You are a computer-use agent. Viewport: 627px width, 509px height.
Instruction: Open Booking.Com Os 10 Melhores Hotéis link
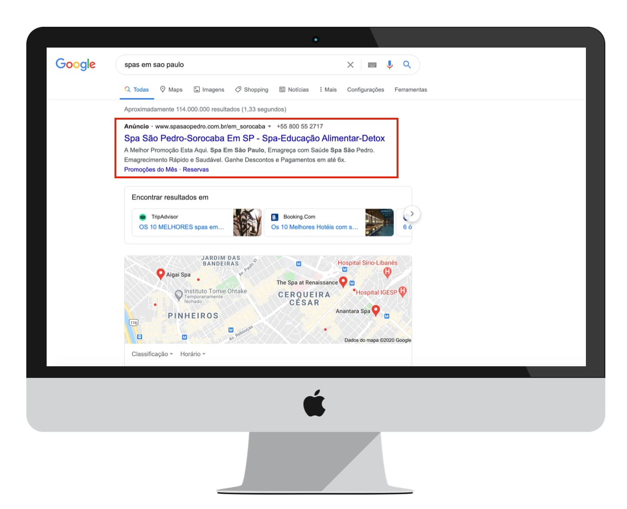tap(314, 227)
